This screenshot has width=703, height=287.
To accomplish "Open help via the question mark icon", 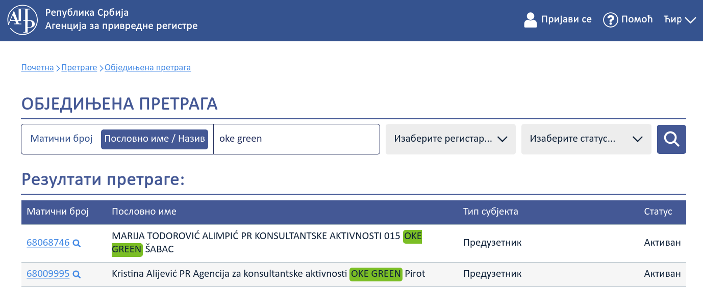I will 611,20.
